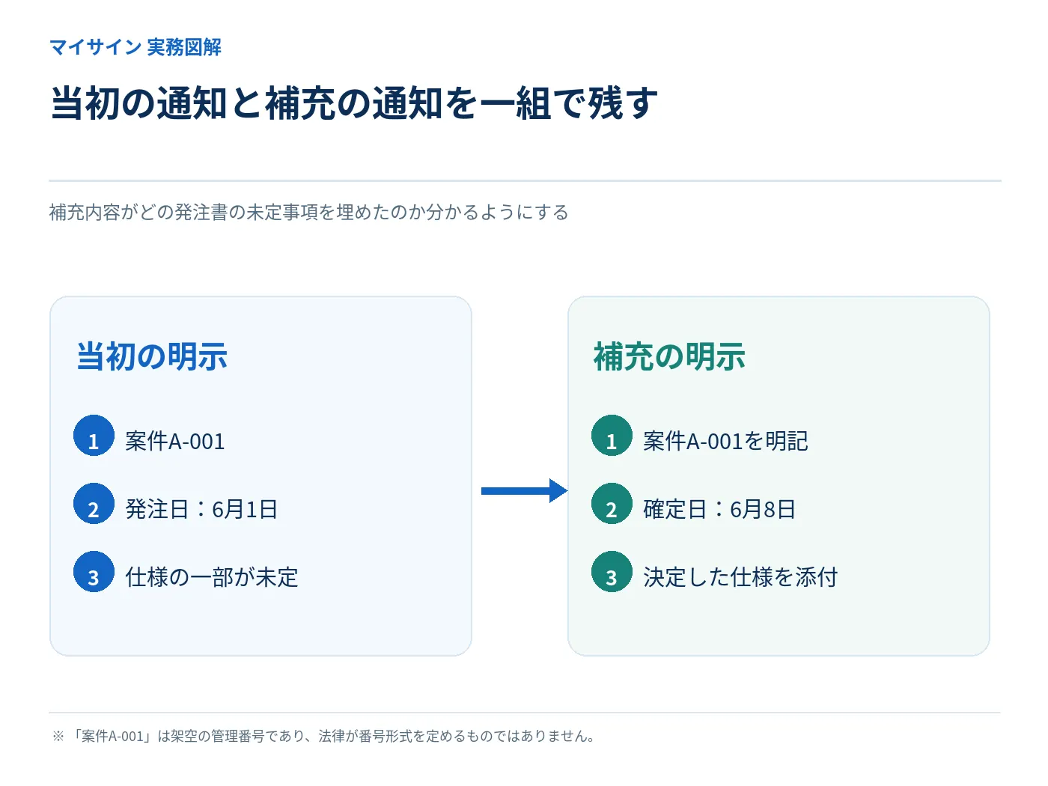This screenshot has height=786, width=1048.
Task: Click the title 当初の通知と補充の通知を一組で残す
Action: pyautogui.click(x=354, y=103)
